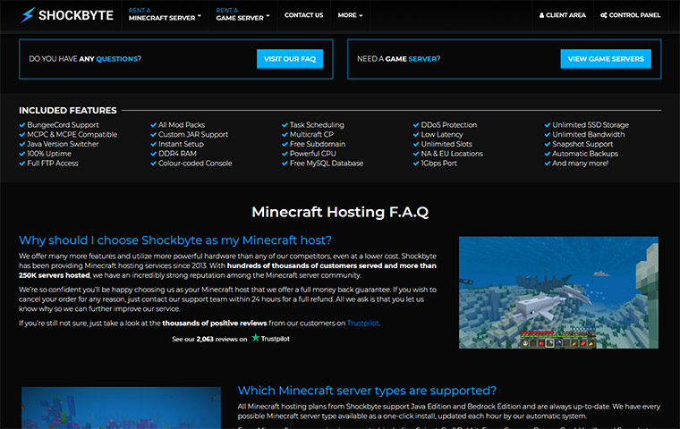680x429 pixels.
Task: Click 'Custom JAR Support' feature text
Action: click(193, 134)
